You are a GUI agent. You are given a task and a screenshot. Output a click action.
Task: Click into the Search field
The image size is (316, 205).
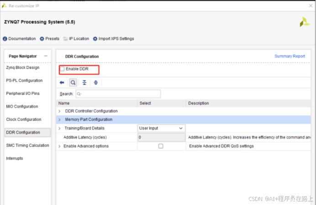pyautogui.click(x=118, y=94)
